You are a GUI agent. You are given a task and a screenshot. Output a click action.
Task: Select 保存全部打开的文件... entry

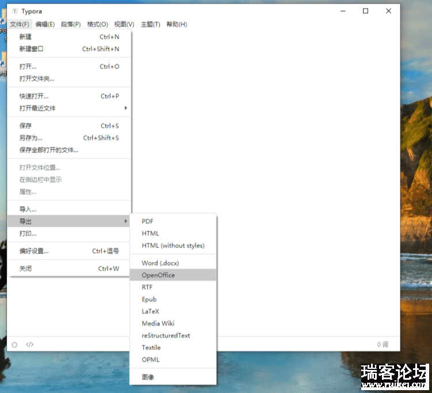tap(69, 150)
